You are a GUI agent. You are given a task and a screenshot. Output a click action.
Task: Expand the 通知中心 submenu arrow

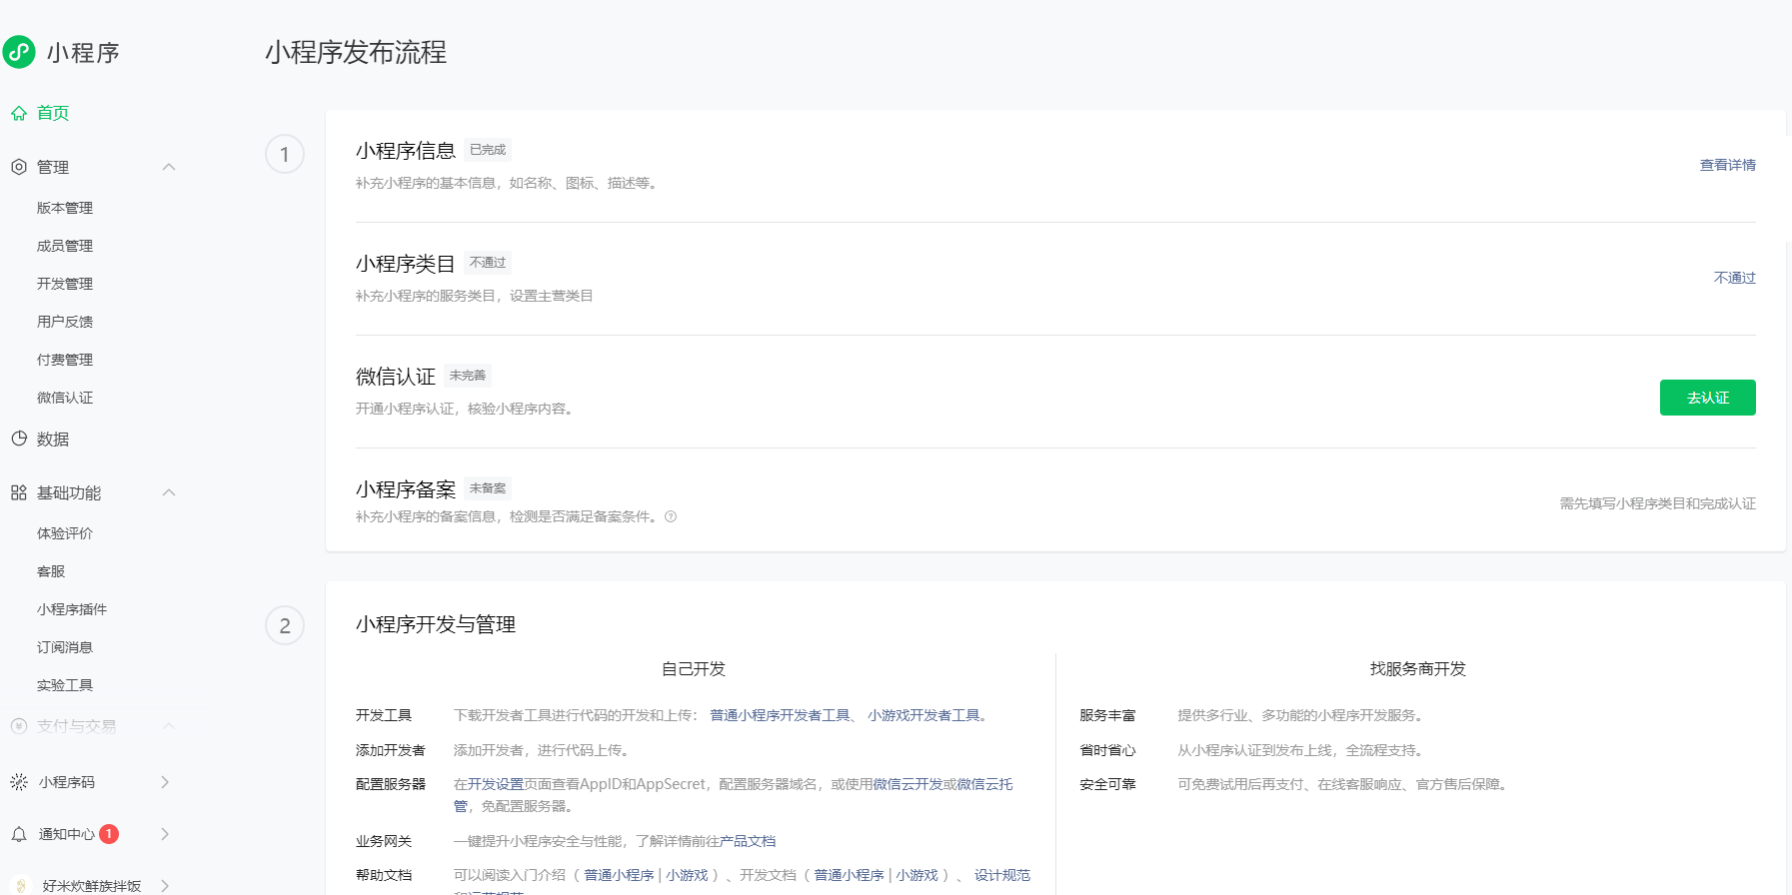point(165,834)
